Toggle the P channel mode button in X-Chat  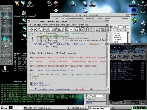[x=112, y=27]
